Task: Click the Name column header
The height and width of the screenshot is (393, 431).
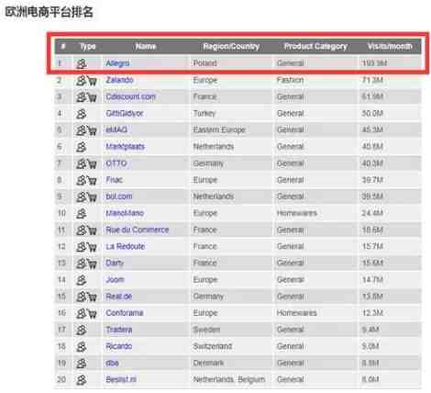Action: [x=146, y=47]
